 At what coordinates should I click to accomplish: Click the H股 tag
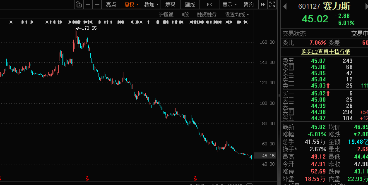[185, 15]
